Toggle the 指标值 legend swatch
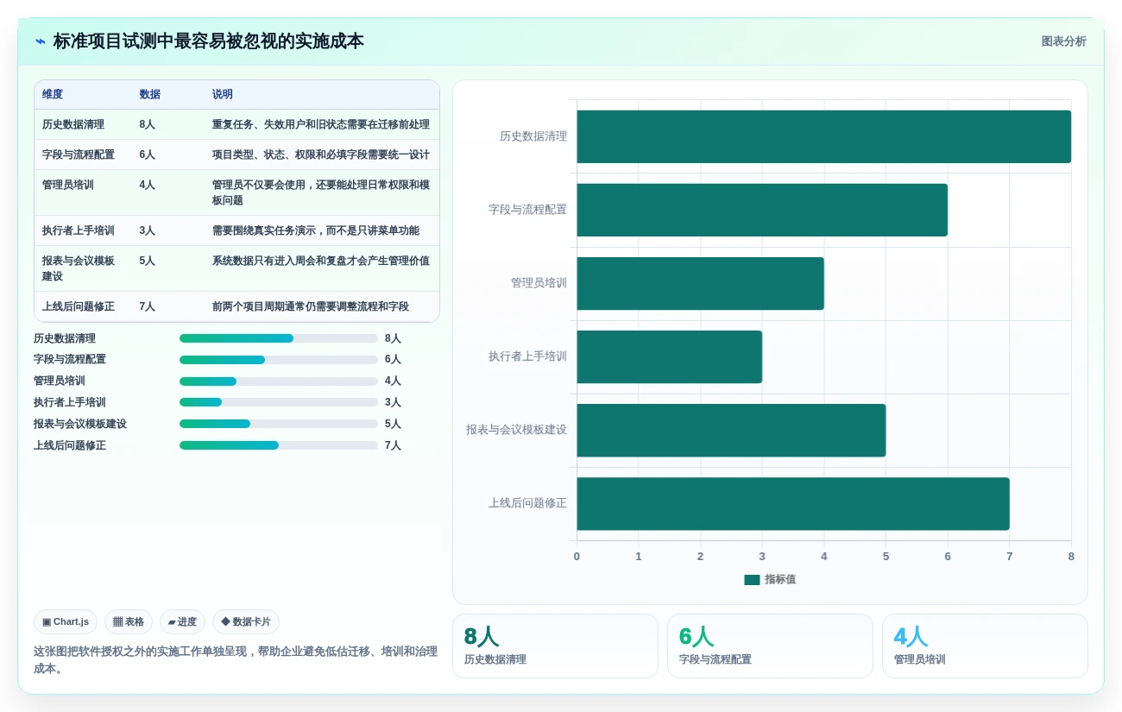Screen dimensions: 1122x712 (x=752, y=580)
